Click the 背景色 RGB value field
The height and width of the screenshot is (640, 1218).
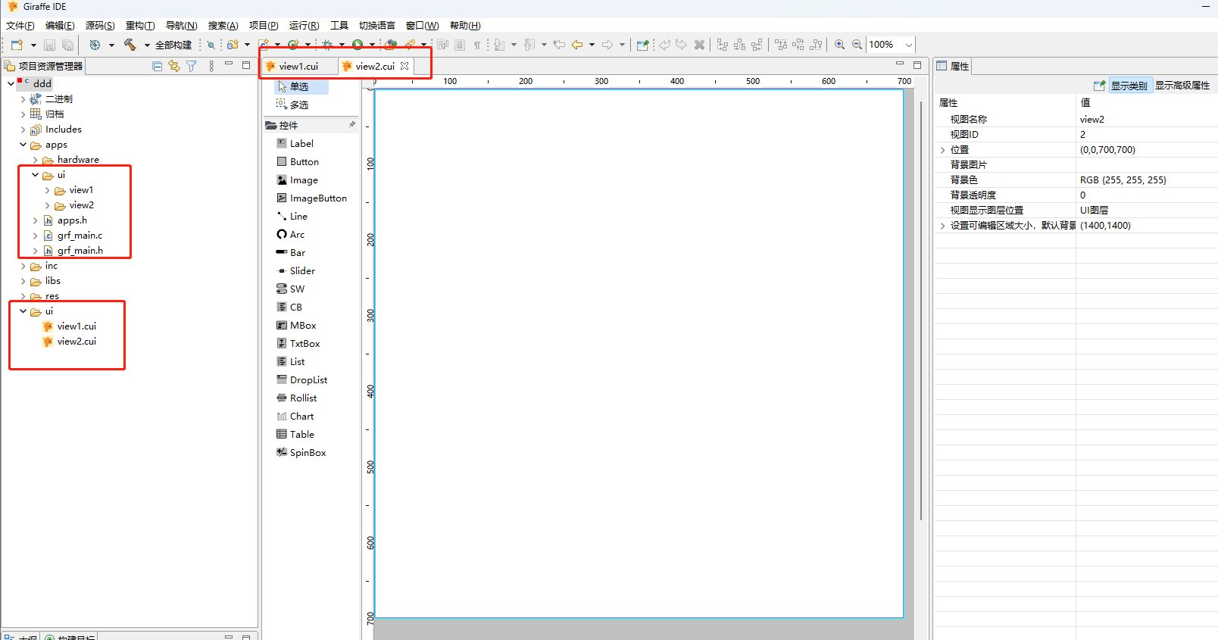tap(1123, 180)
